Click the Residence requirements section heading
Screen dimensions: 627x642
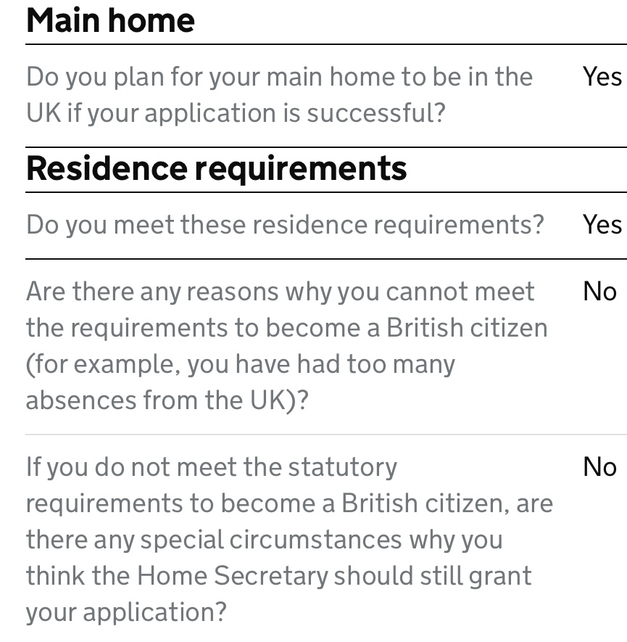216,168
